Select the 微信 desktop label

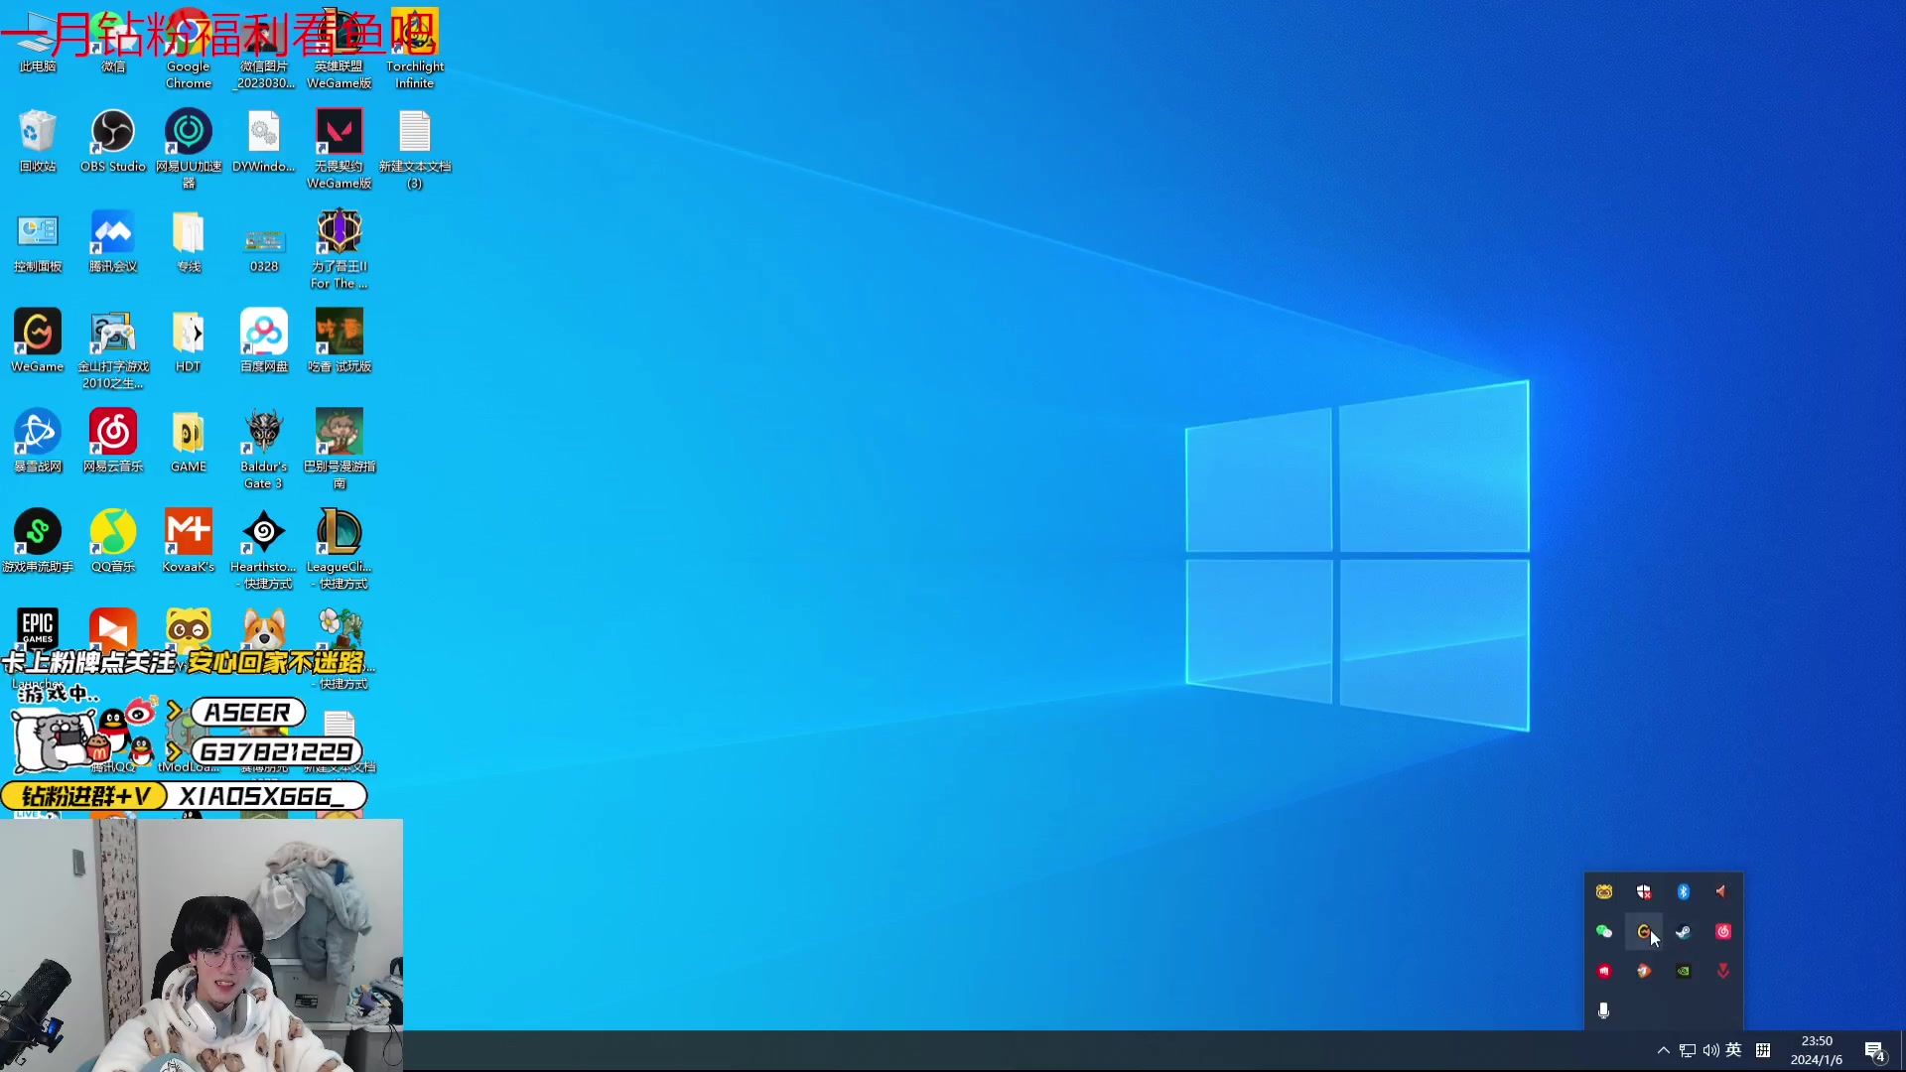click(x=113, y=67)
